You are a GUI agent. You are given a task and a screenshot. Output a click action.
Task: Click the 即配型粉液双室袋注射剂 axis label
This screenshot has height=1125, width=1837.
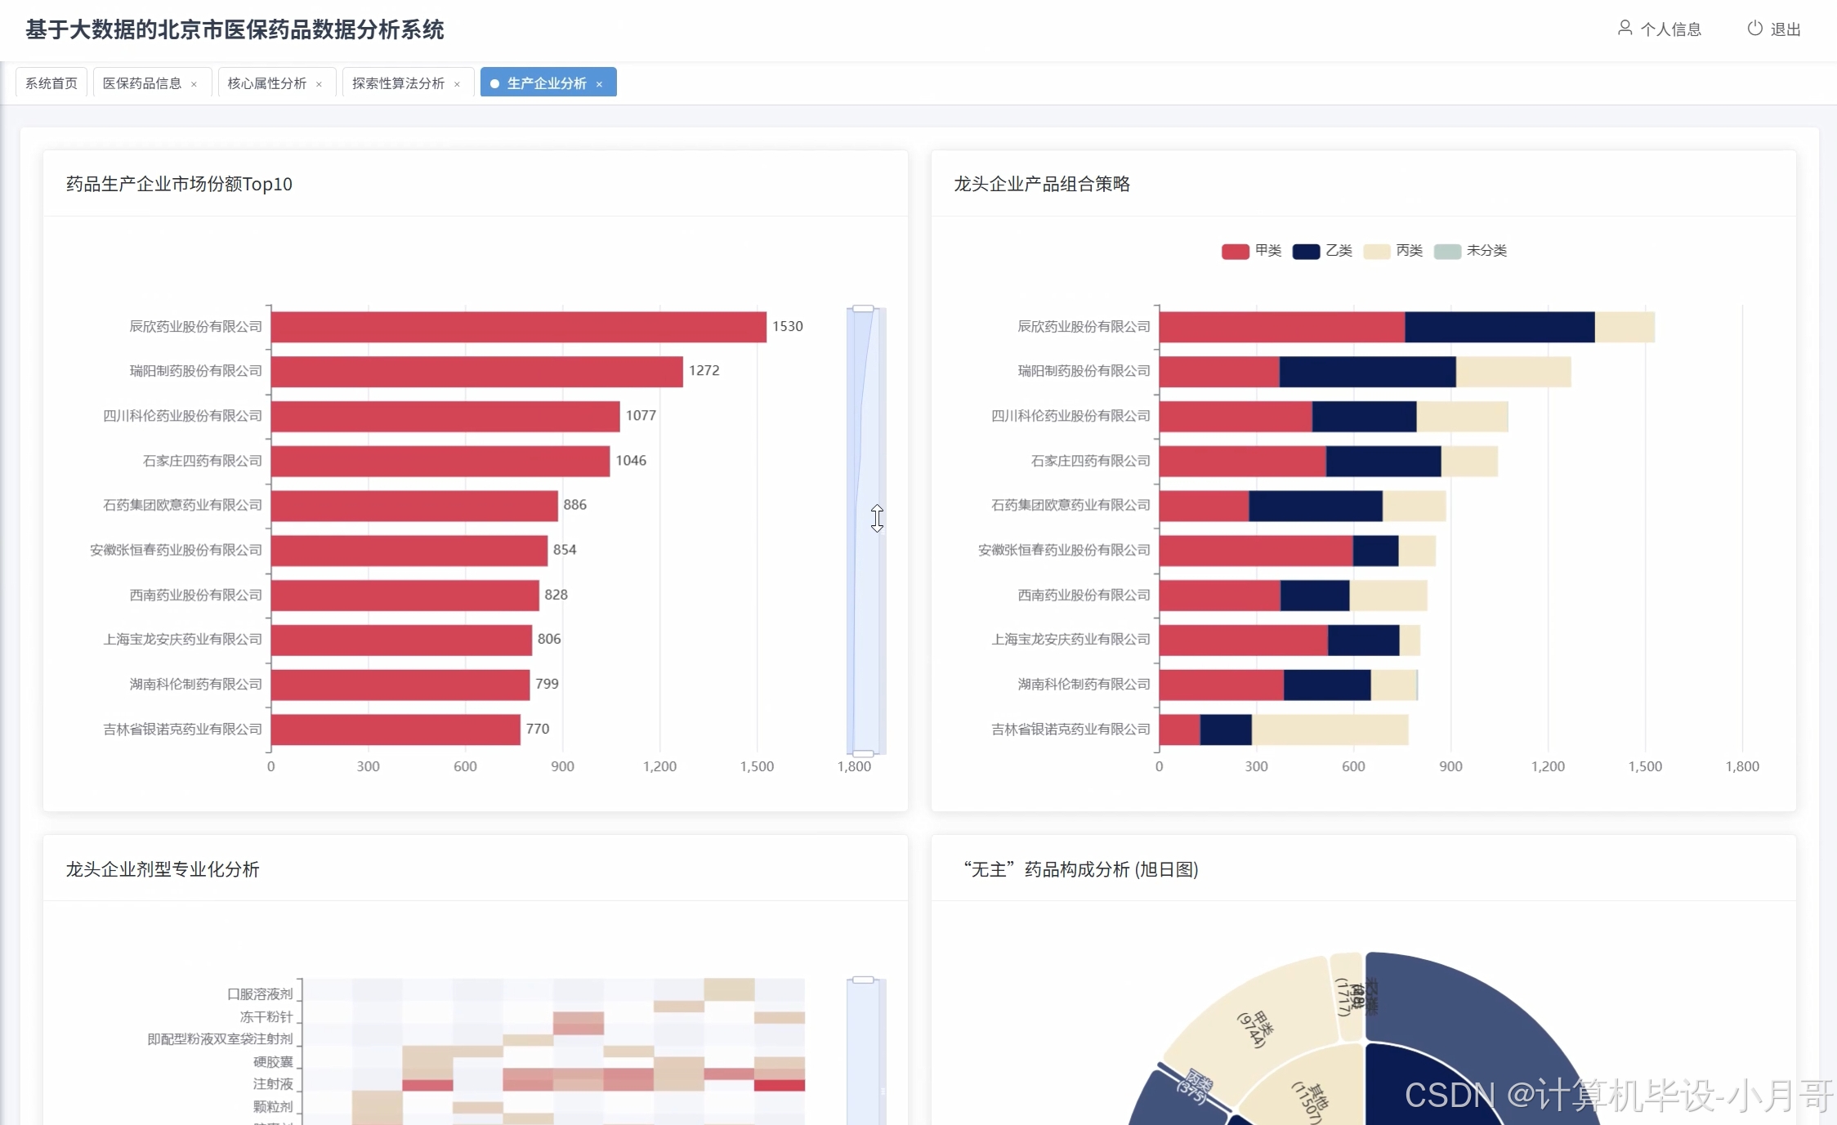click(x=220, y=1039)
